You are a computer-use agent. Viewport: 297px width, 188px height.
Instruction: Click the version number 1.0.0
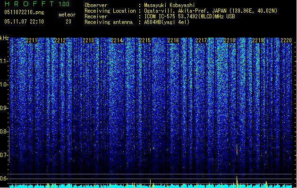coord(64,4)
